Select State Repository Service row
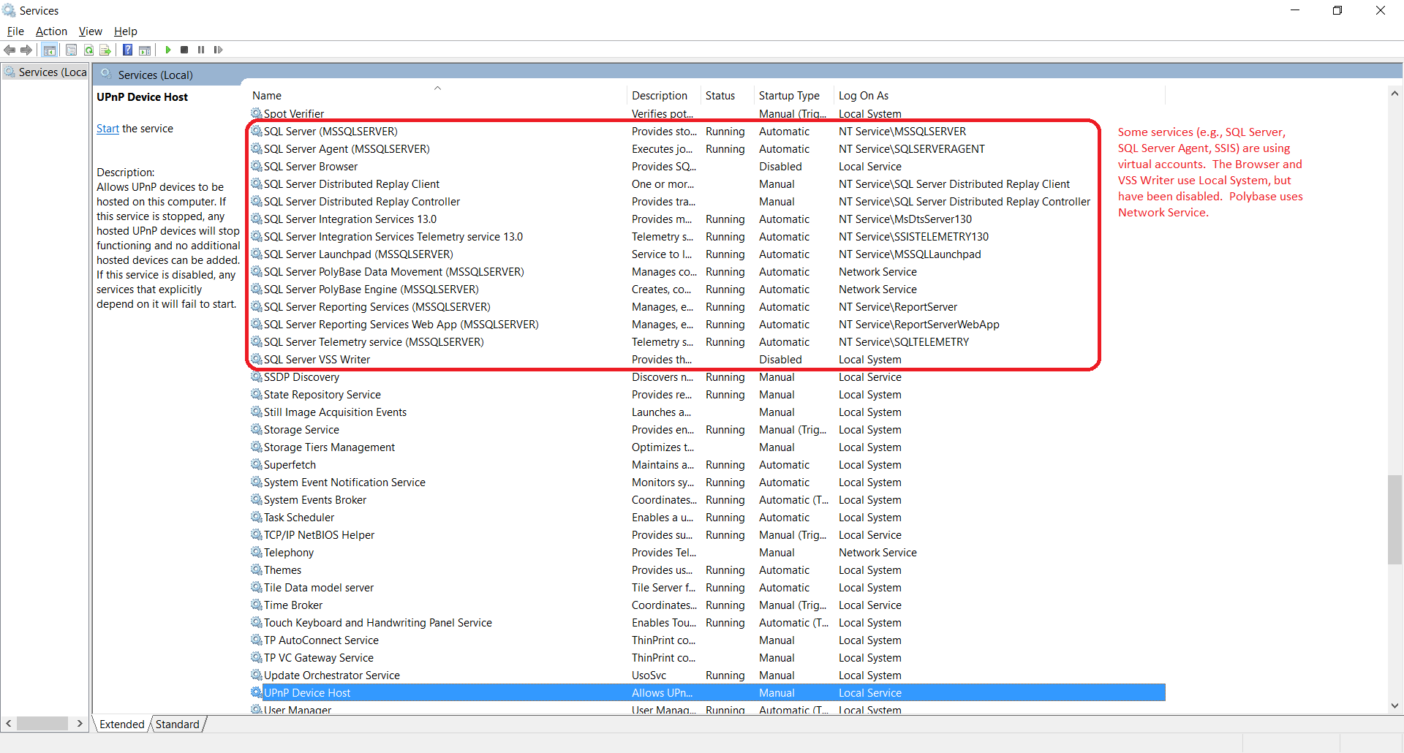 point(707,395)
